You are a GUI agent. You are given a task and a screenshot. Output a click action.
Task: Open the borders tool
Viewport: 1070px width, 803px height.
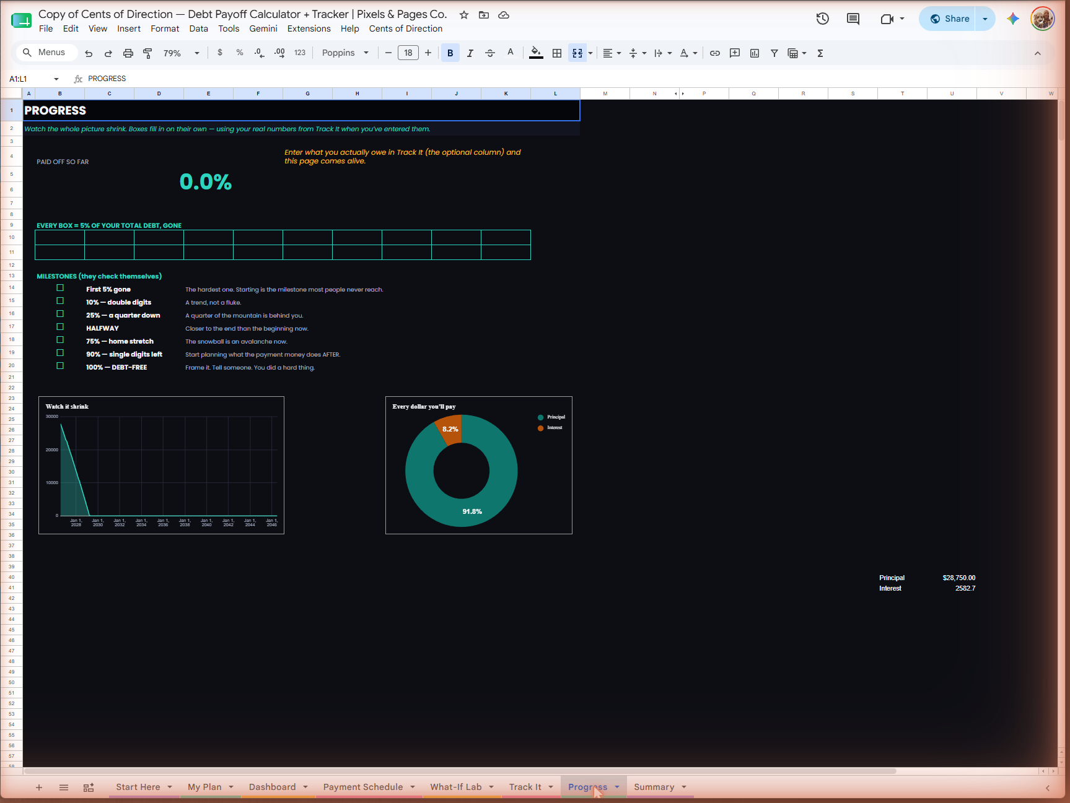[557, 53]
